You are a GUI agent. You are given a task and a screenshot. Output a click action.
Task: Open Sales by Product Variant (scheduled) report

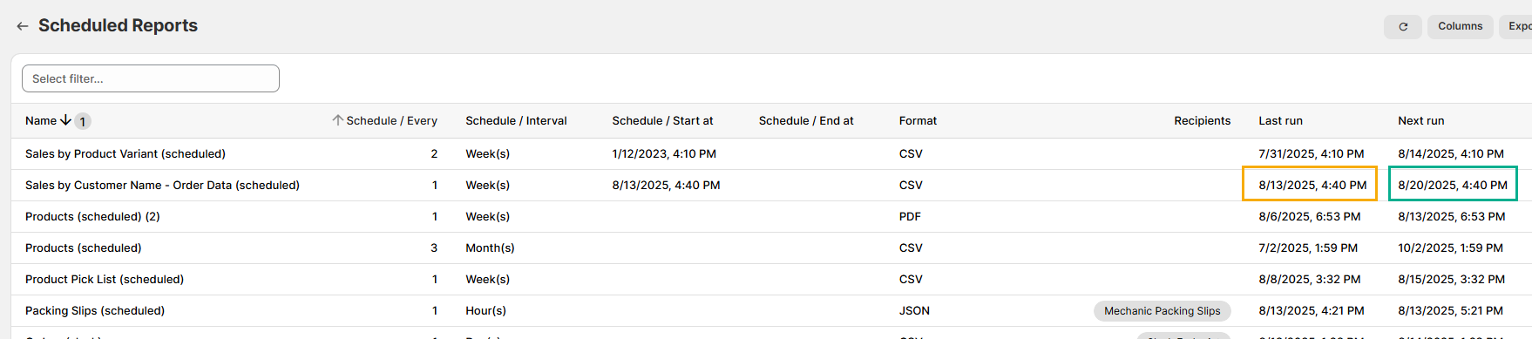click(125, 154)
